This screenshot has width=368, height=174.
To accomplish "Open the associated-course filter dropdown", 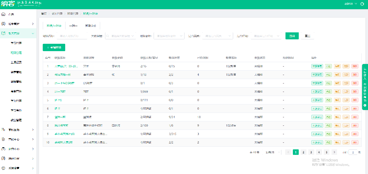I will [x=120, y=36].
